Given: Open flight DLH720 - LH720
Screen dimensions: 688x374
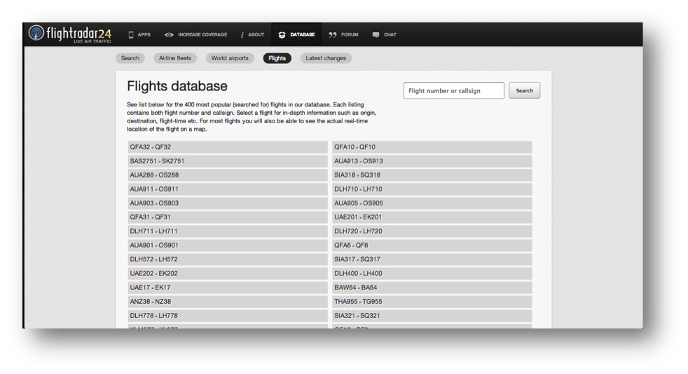Looking at the screenshot, I should tap(432, 232).
